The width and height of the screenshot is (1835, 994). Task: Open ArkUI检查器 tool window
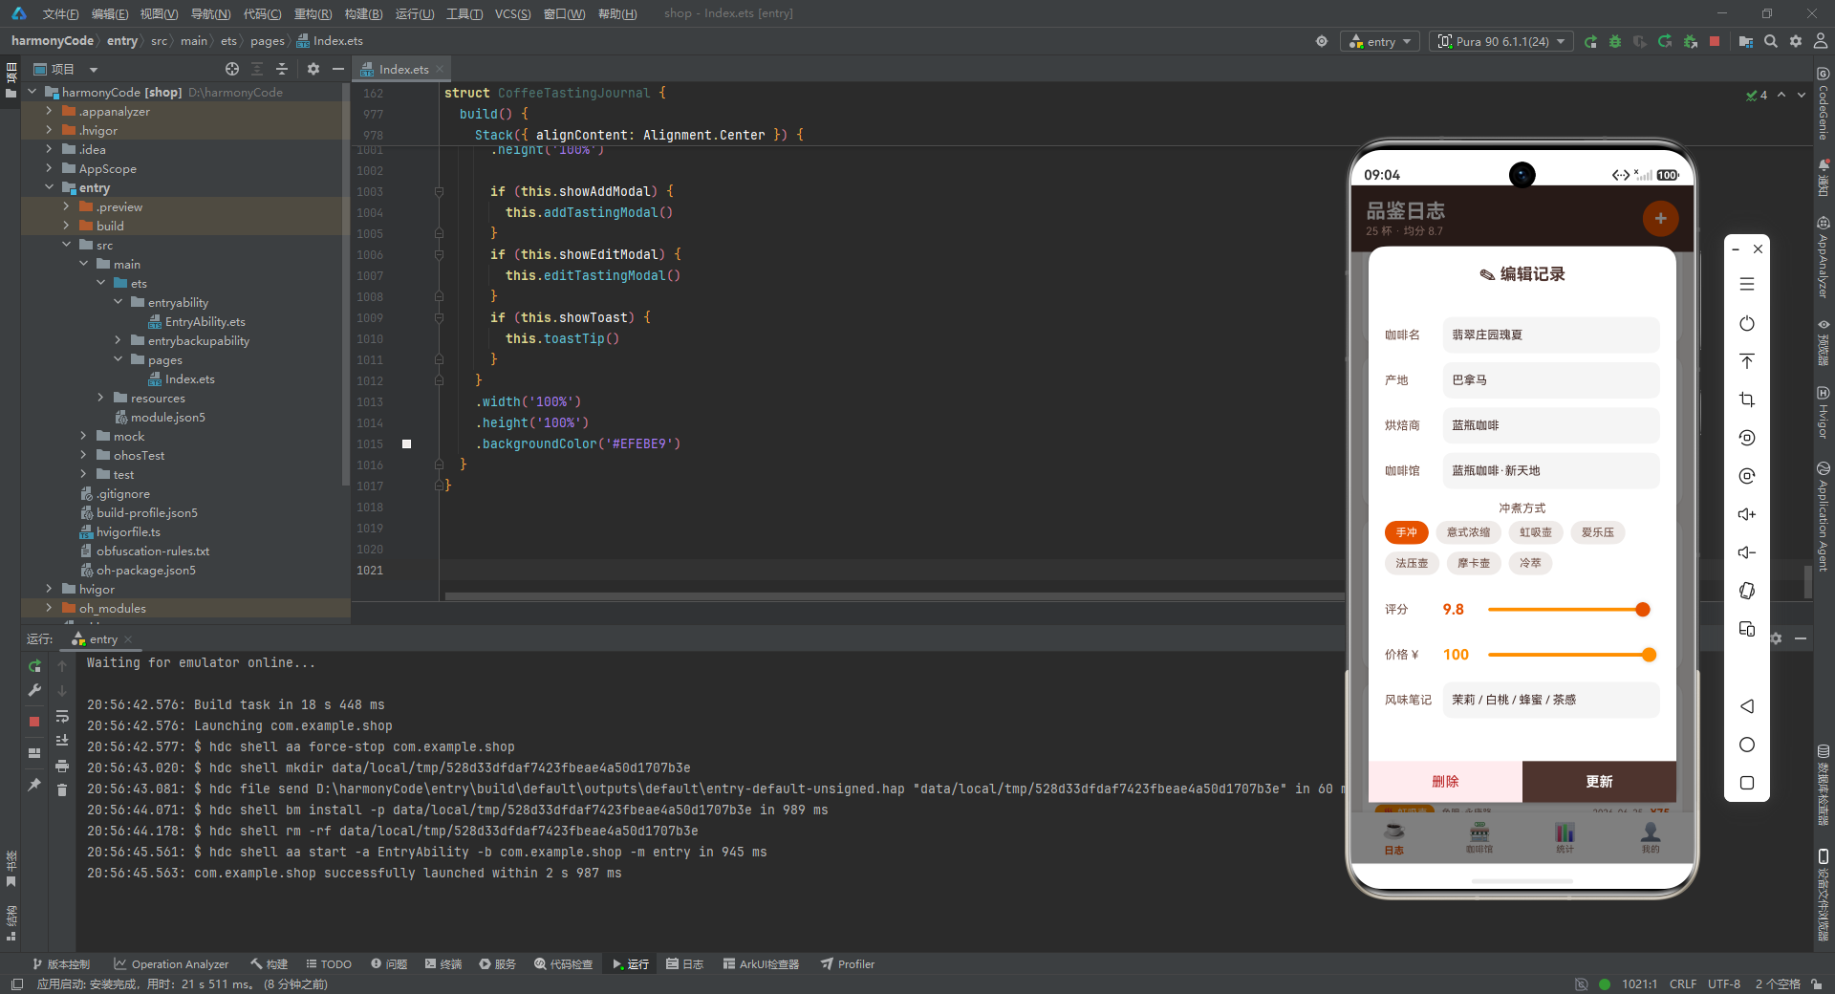point(761,963)
